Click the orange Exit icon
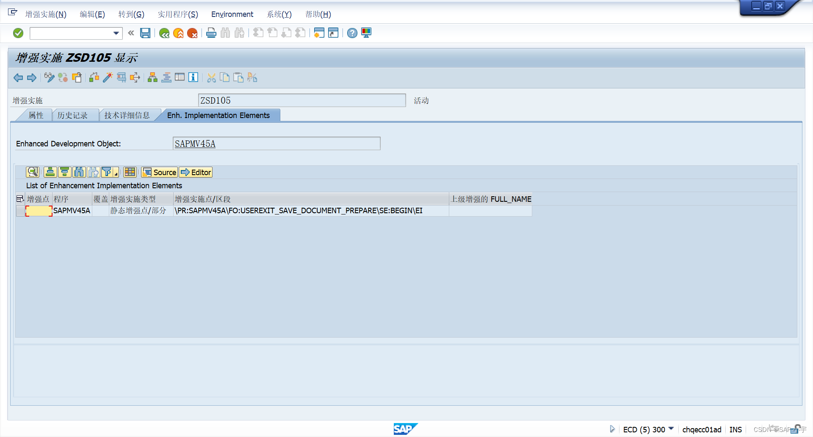Viewport: 813px width, 437px height. tap(178, 33)
